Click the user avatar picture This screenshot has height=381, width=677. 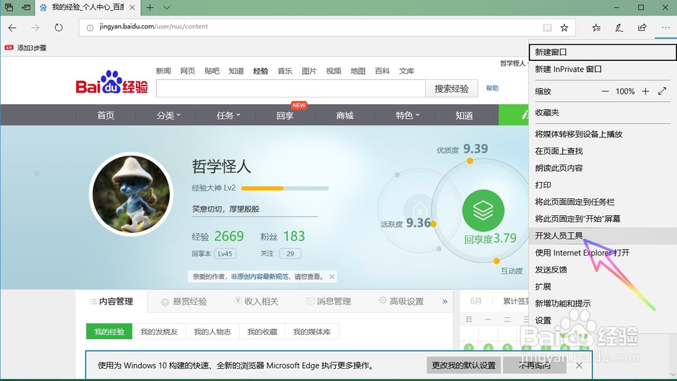(x=131, y=194)
